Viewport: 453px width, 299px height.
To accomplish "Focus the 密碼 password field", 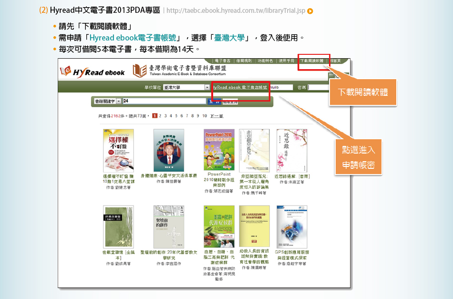I will pos(318,87).
